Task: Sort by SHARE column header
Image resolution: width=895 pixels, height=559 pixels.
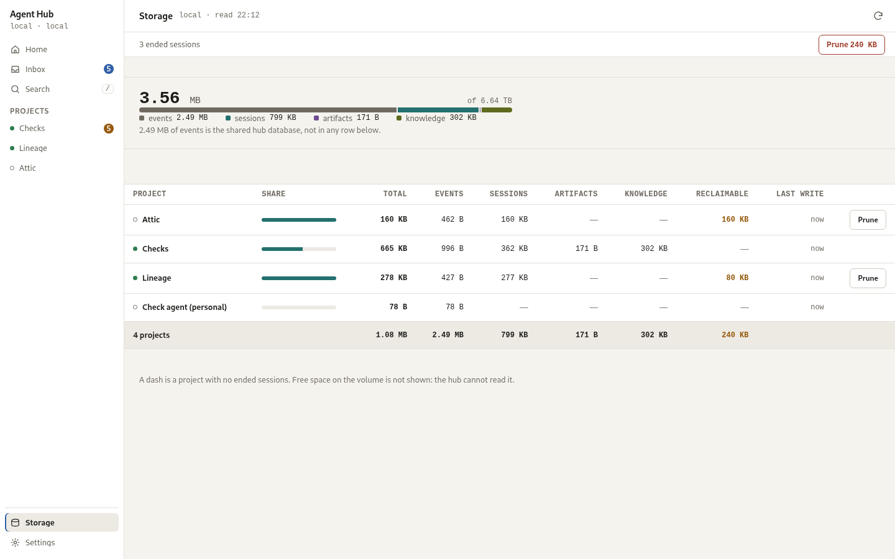Action: (x=273, y=194)
